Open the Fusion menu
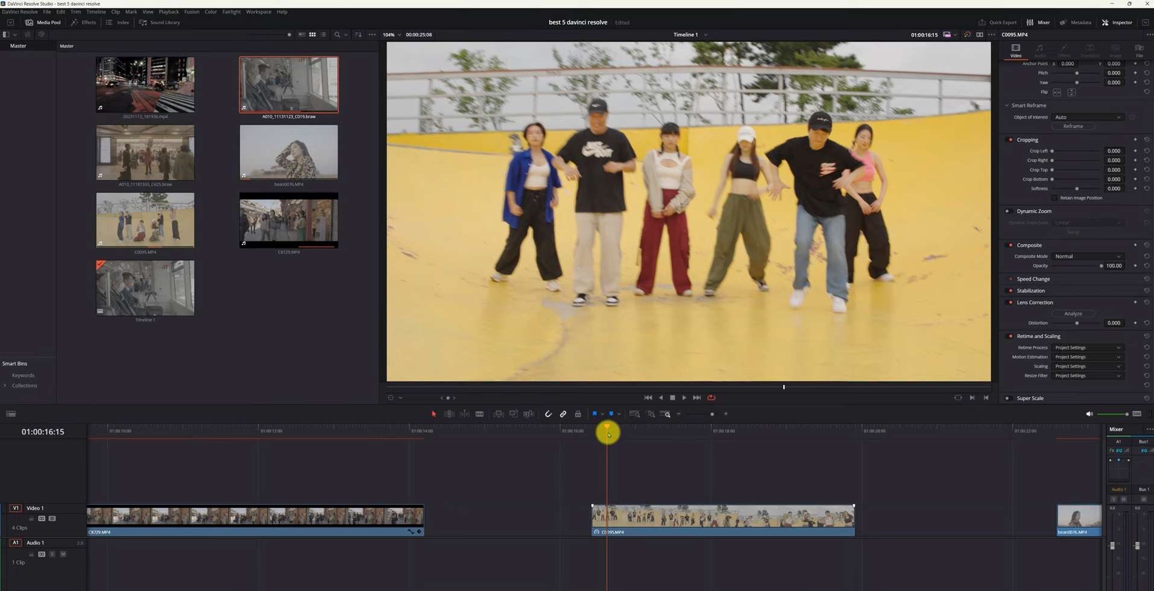1154x591 pixels. pyautogui.click(x=192, y=11)
